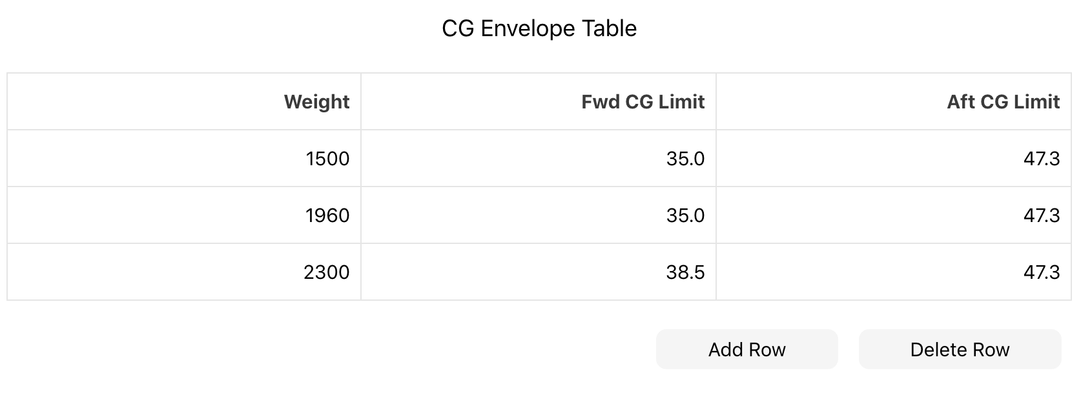Edit Fwd CG Limit for weight 1500
1081x395 pixels.
539,158
